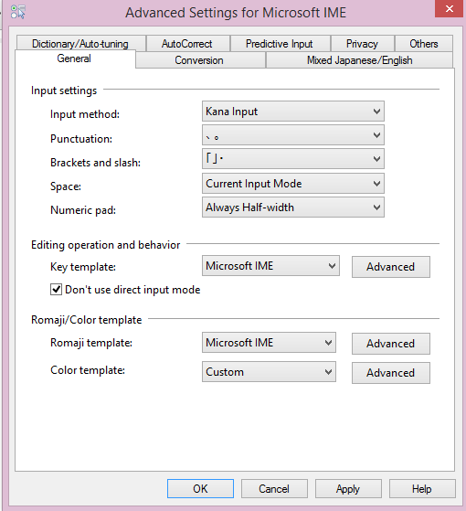This screenshot has width=466, height=511.
Task: Uncheck Don't use direct input mode
Action: tap(56, 290)
